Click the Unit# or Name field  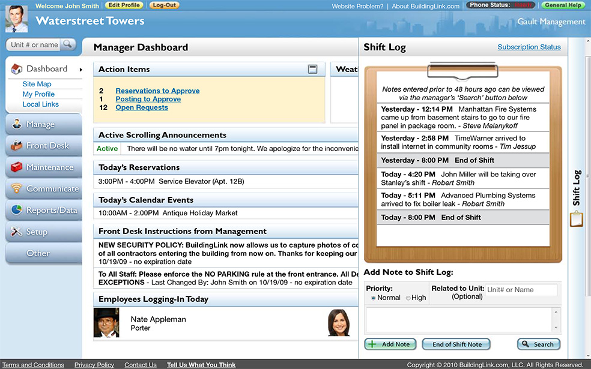coord(521,290)
